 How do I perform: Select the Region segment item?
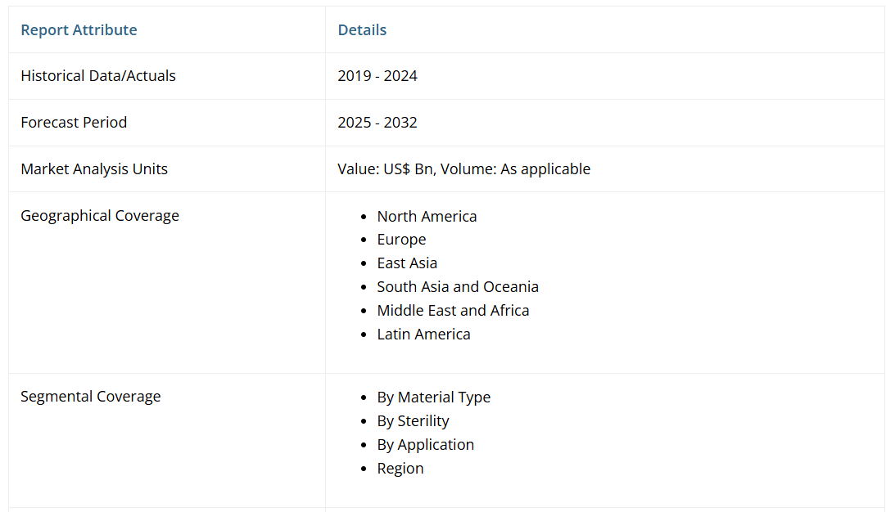(400, 469)
